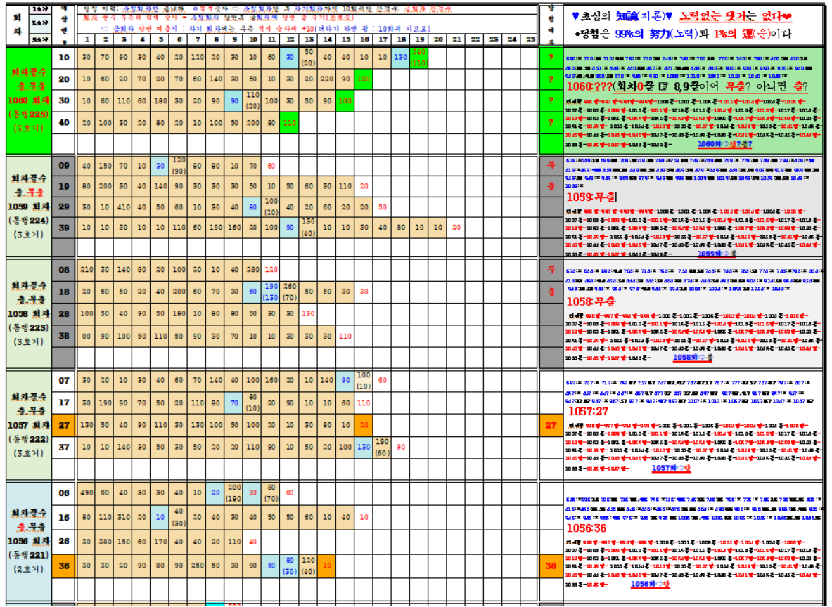Screen dimensions: 832x607
Task: Click the red 1057:27 heading
Action: pyautogui.click(x=588, y=411)
